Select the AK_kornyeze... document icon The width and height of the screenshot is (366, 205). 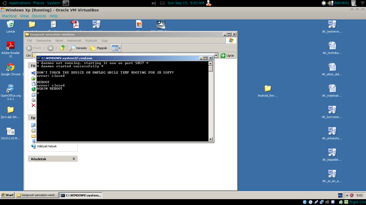[332, 110]
